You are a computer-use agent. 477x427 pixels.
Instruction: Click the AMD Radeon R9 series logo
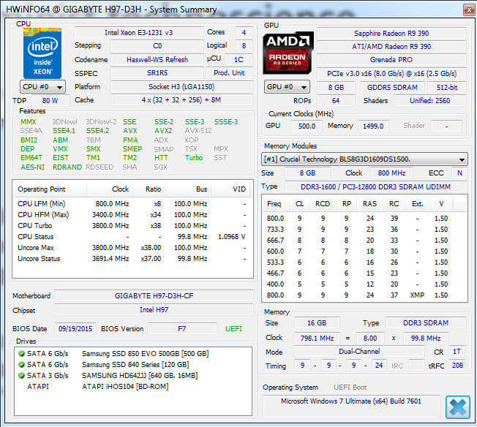click(288, 53)
